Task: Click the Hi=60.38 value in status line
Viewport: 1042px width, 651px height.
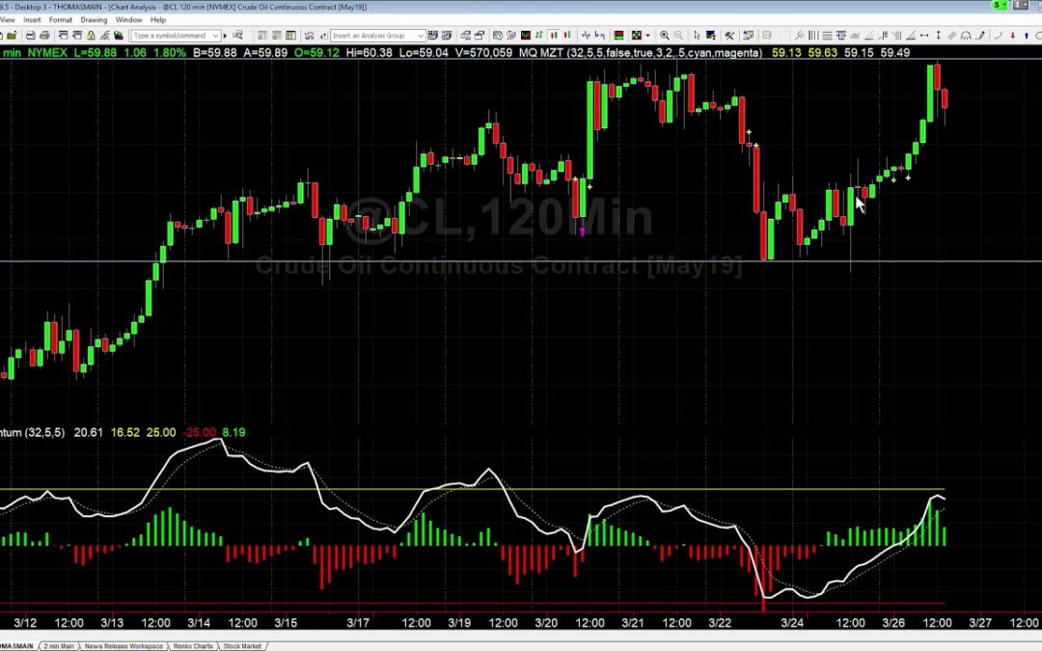Action: (x=370, y=52)
